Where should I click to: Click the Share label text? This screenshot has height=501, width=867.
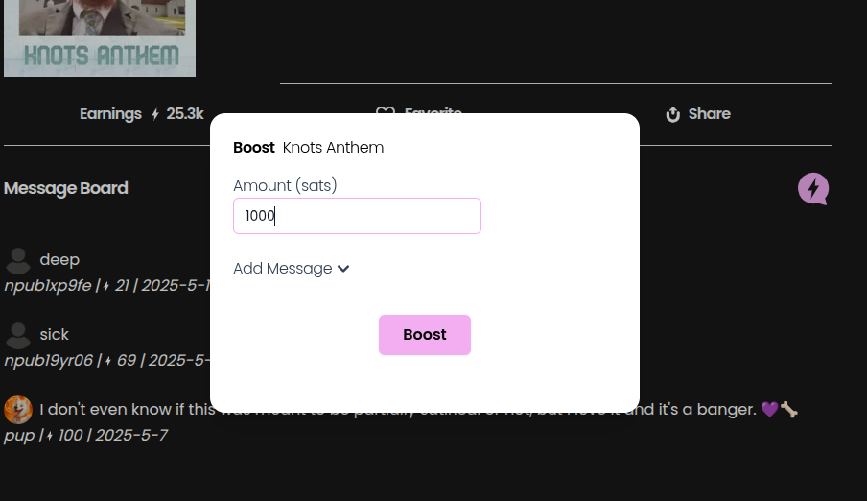click(709, 114)
